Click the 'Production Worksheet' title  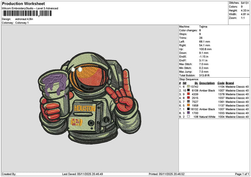point(23,3)
